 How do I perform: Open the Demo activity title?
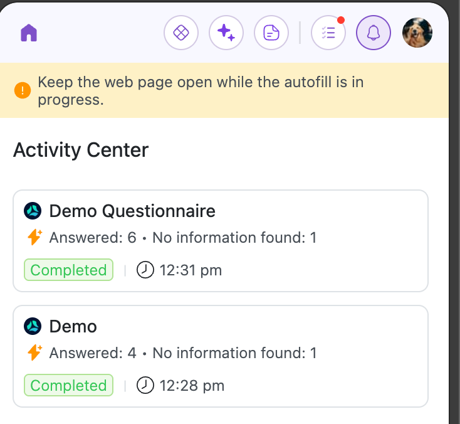tap(73, 326)
